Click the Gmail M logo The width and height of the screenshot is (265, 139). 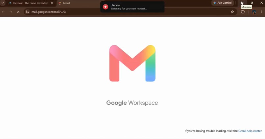tap(132, 63)
